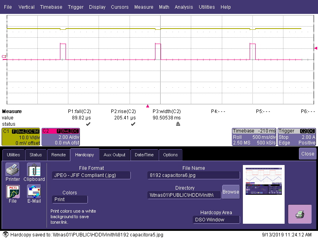Select the Hardcopy tab
This screenshot has height=238, width=318.
[85, 155]
